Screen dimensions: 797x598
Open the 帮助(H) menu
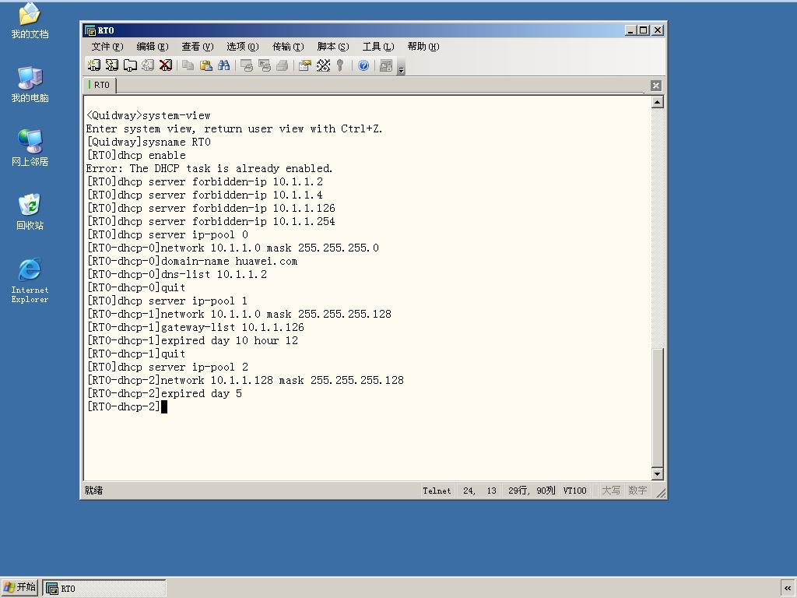(x=423, y=47)
